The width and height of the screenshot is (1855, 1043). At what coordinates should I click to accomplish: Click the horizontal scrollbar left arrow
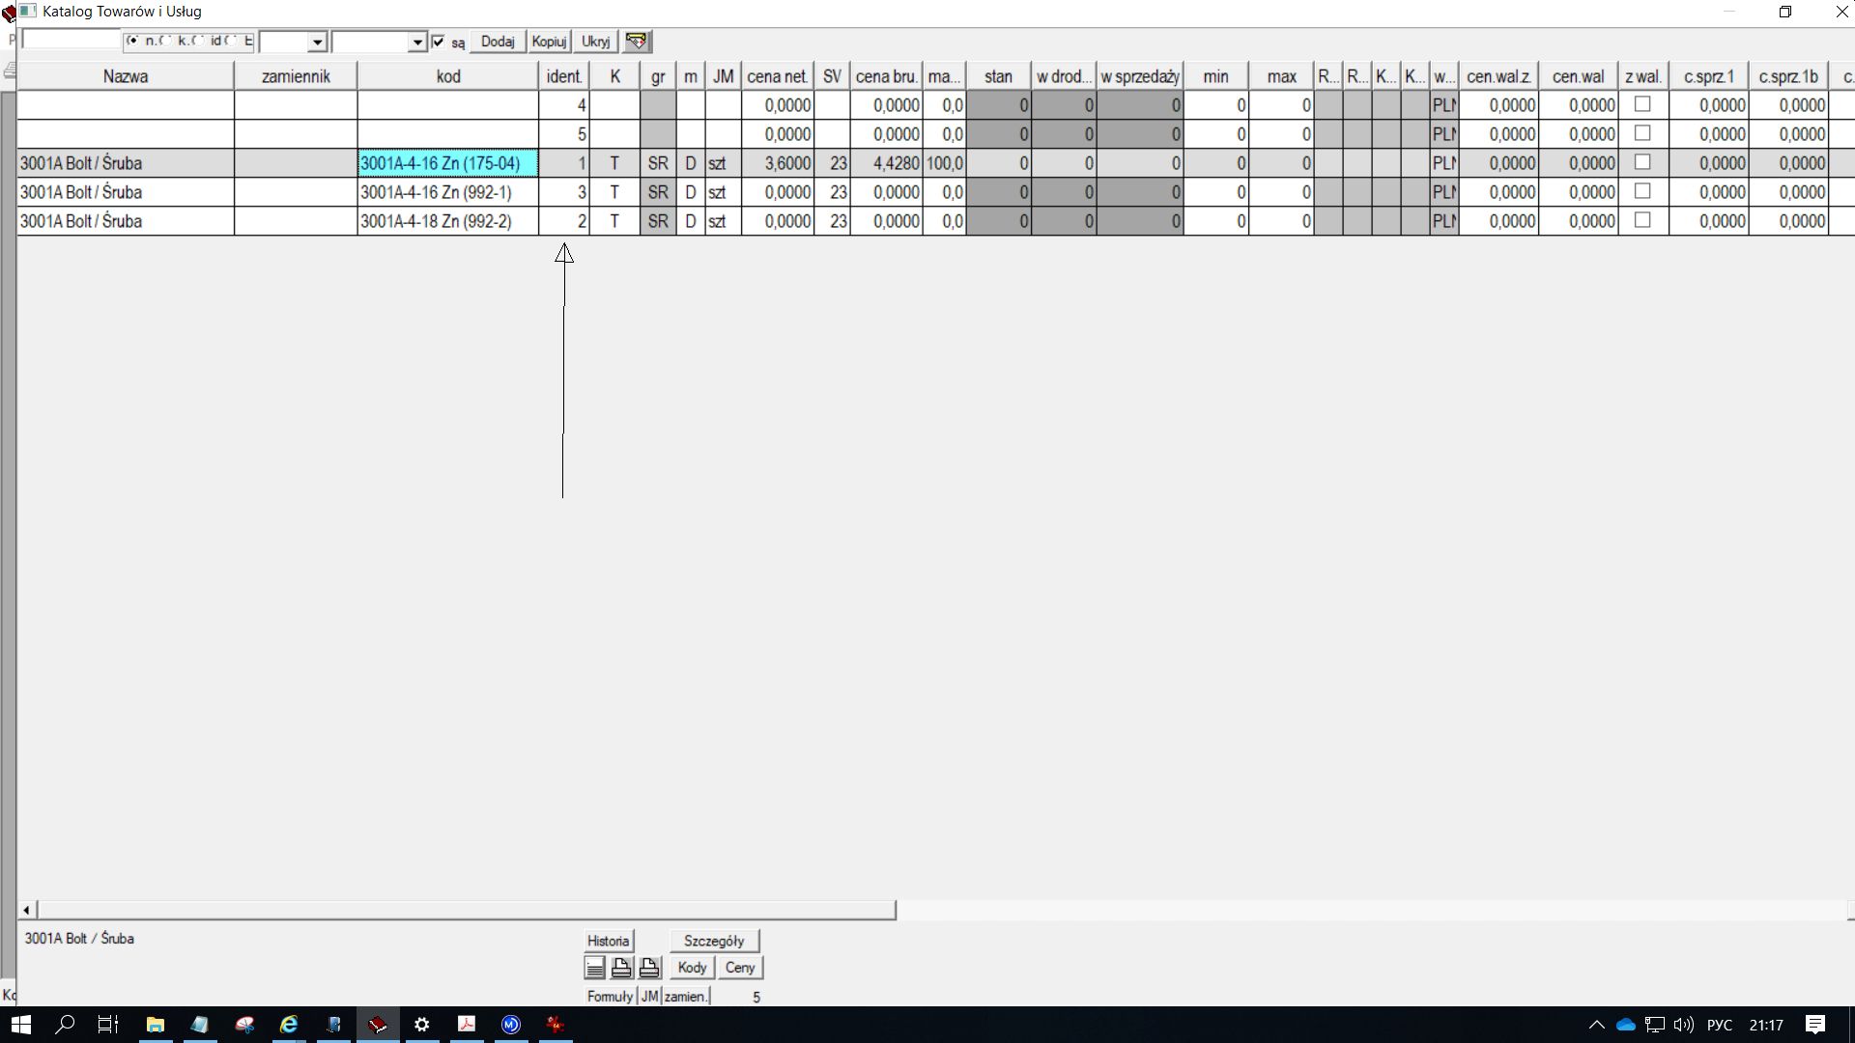[x=27, y=910]
